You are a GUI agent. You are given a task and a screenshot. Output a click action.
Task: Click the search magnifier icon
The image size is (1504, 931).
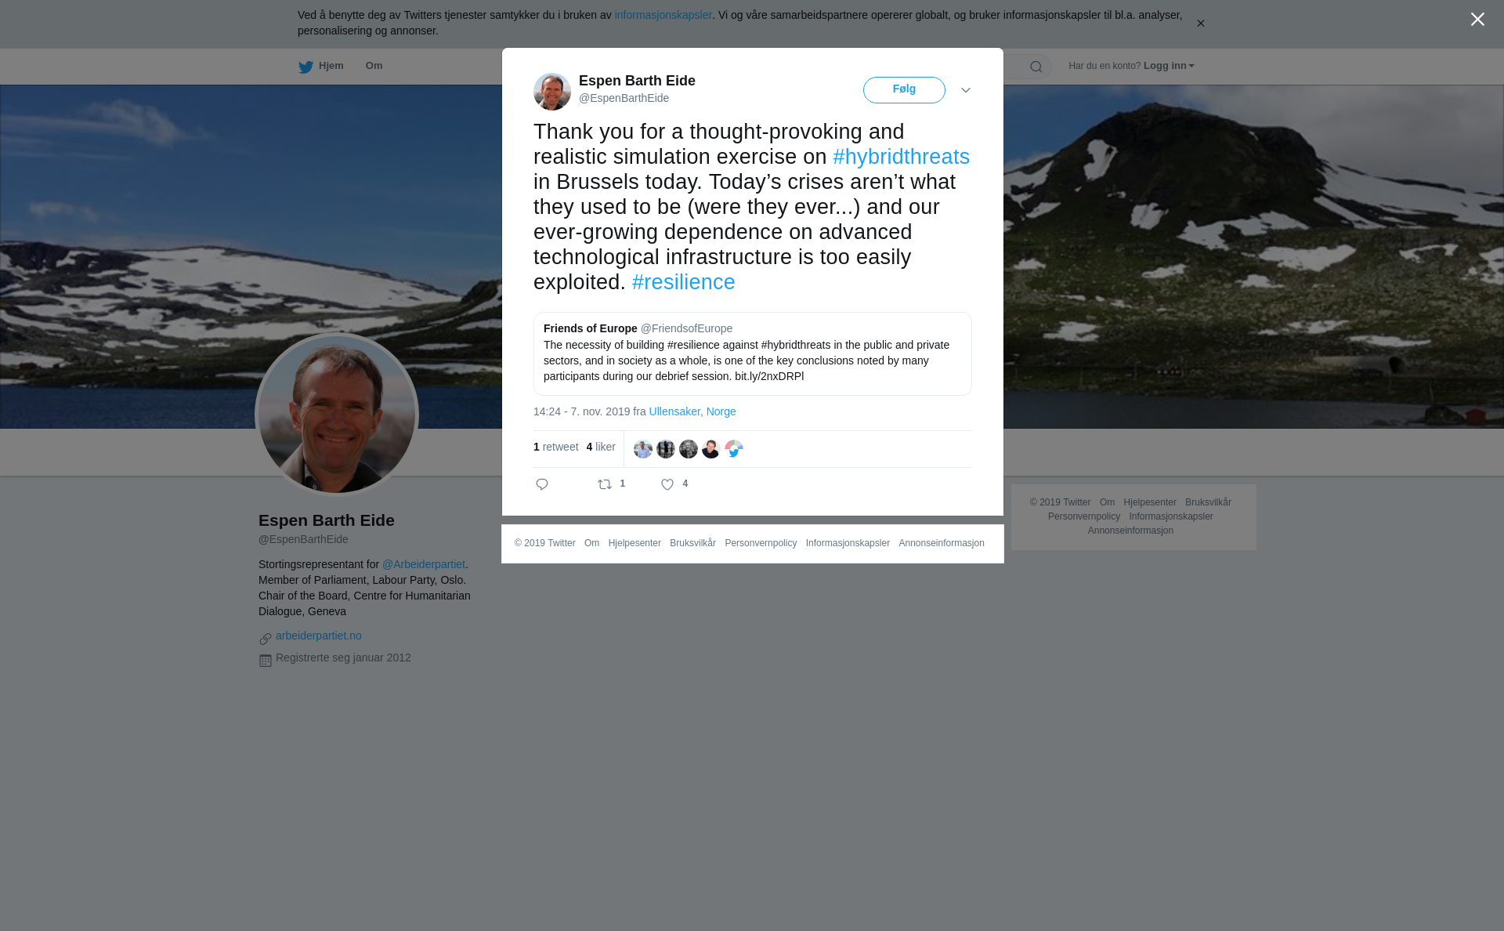[x=1036, y=67]
